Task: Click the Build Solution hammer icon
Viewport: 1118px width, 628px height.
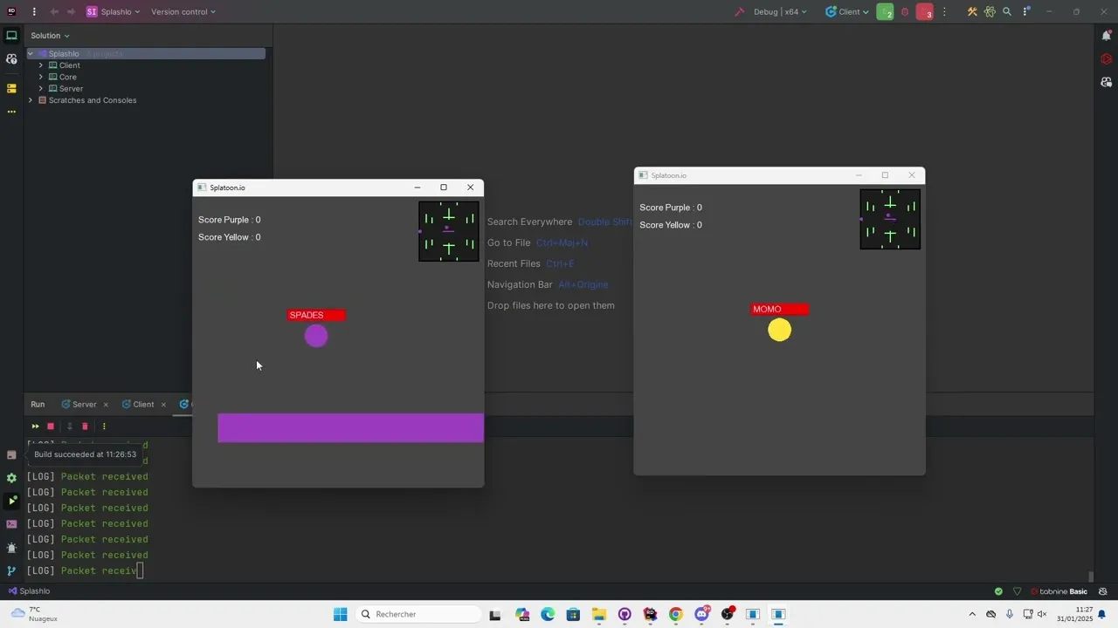Action: click(x=739, y=12)
